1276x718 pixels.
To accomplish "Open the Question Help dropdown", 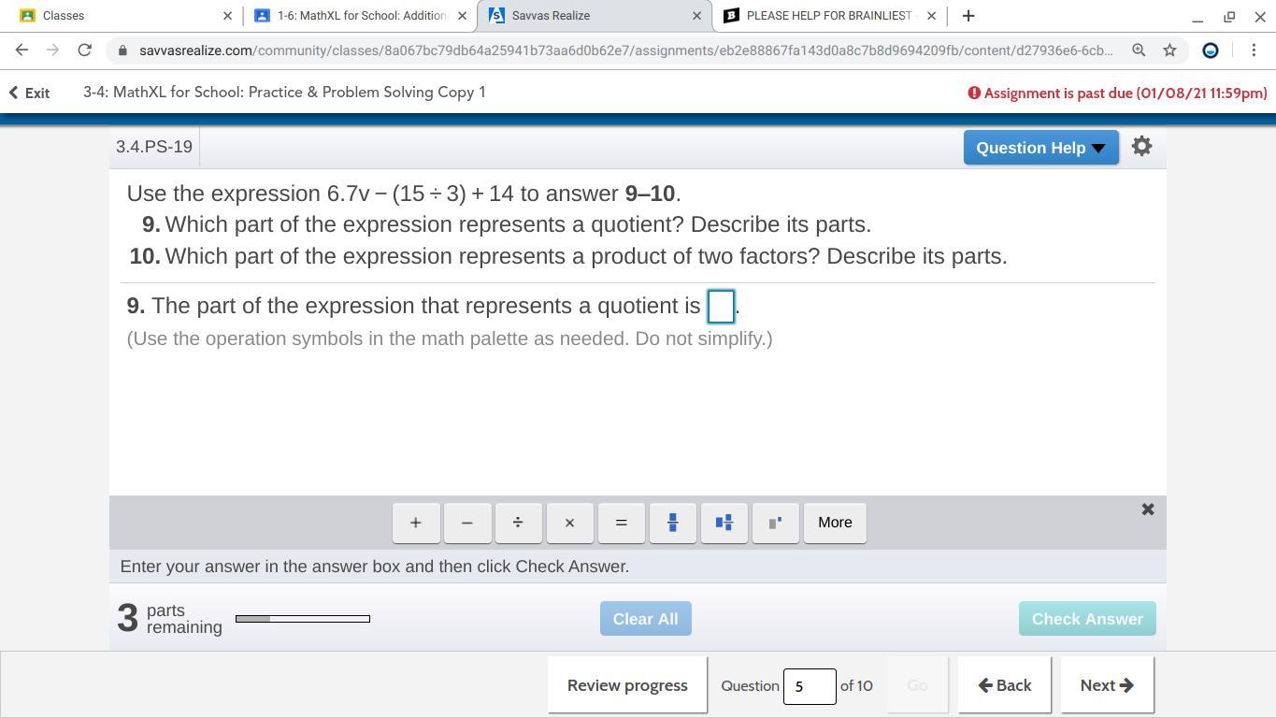I will [1039, 147].
